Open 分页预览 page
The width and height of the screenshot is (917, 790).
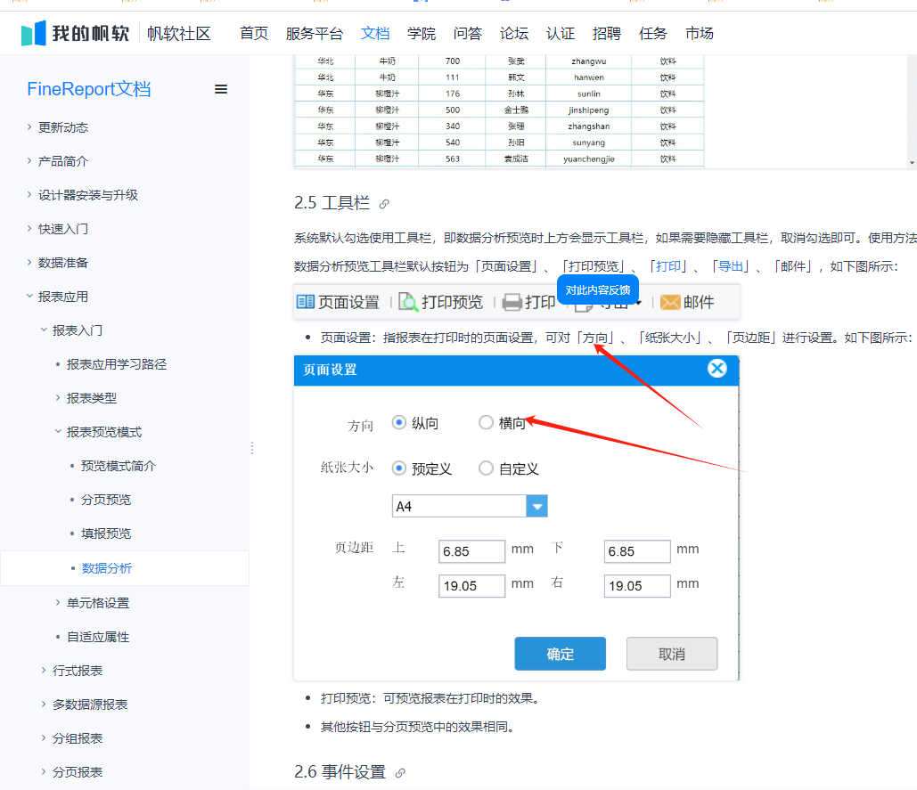pos(106,500)
